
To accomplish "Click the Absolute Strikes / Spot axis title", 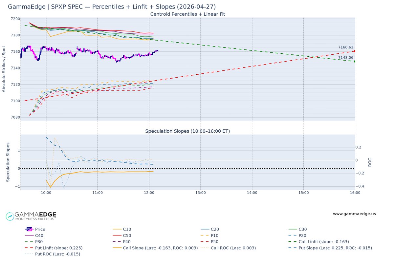I will coord(4,68).
